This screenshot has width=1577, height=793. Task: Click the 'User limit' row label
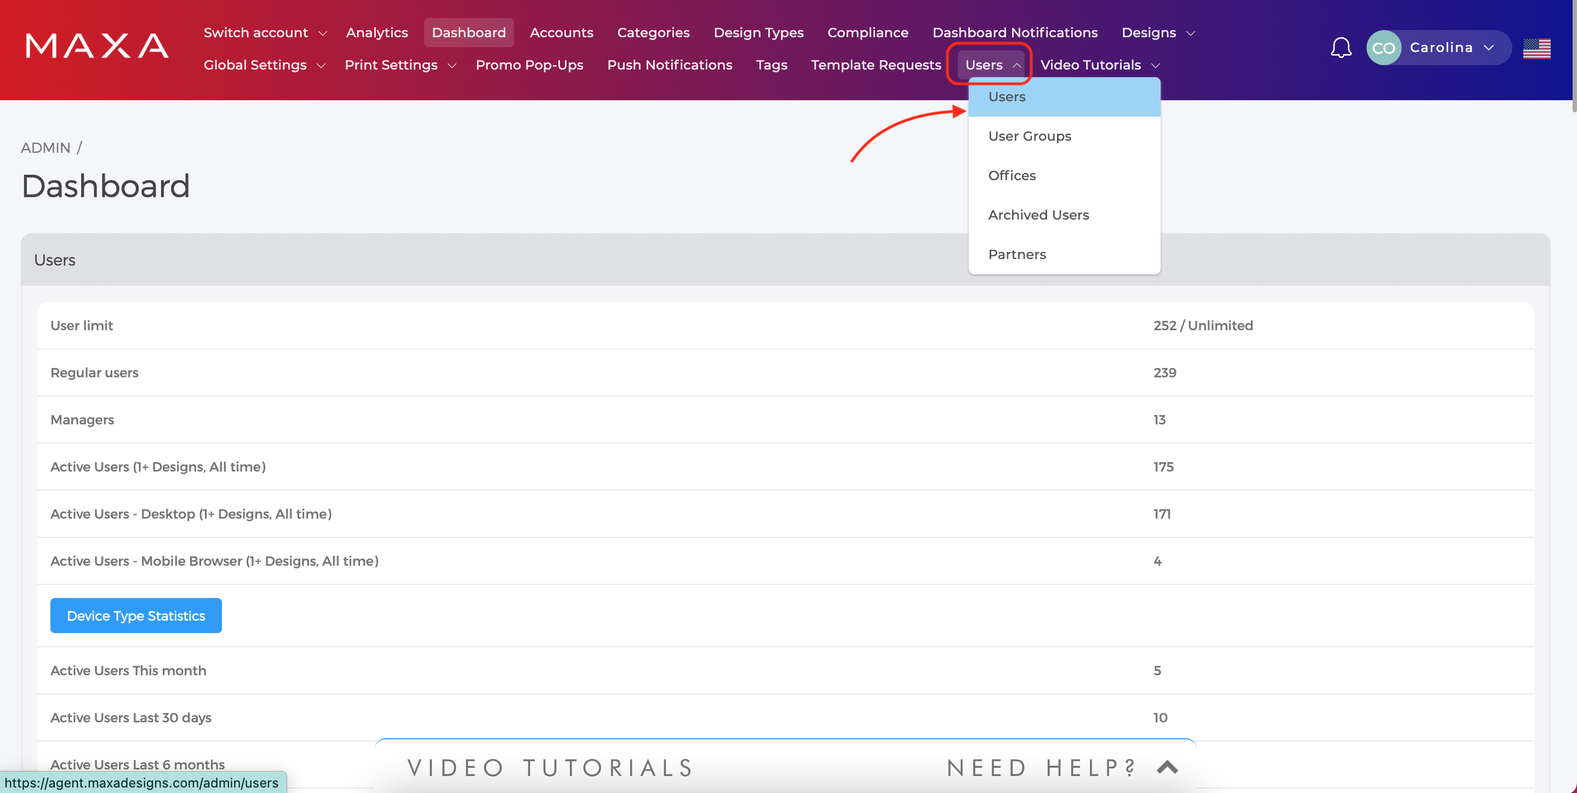(82, 325)
